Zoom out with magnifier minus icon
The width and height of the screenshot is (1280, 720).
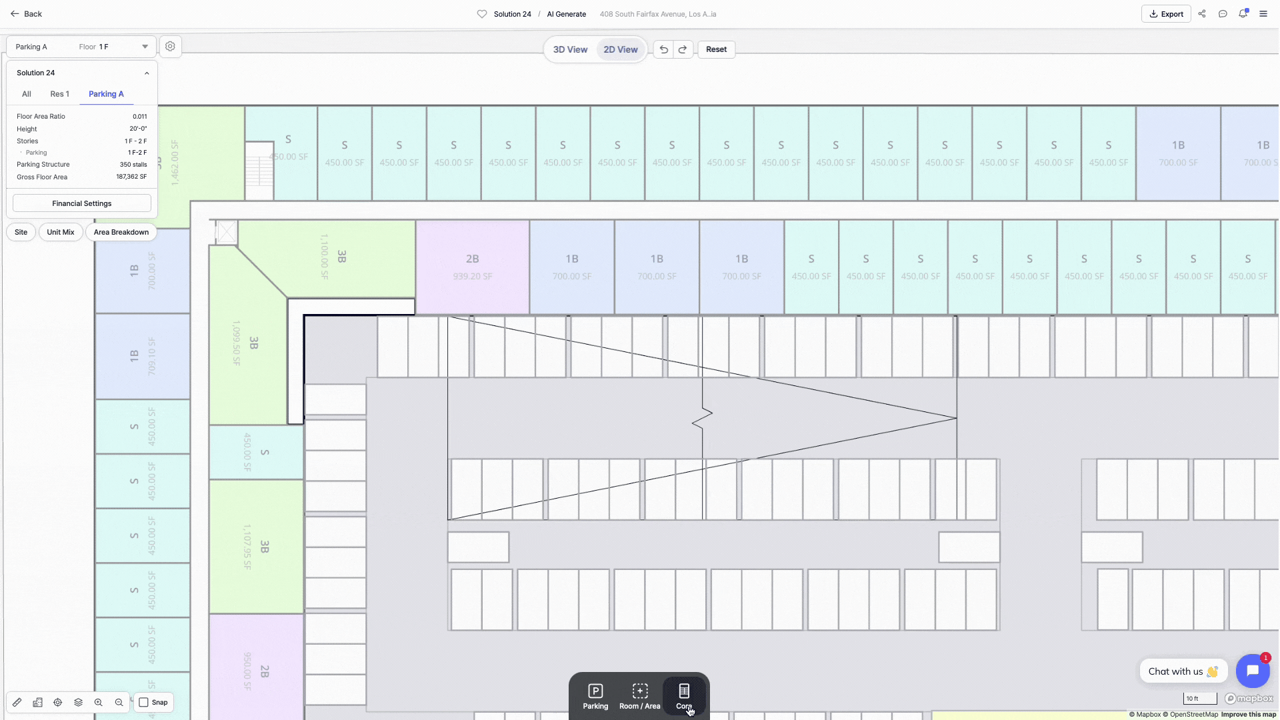pyautogui.click(x=119, y=702)
